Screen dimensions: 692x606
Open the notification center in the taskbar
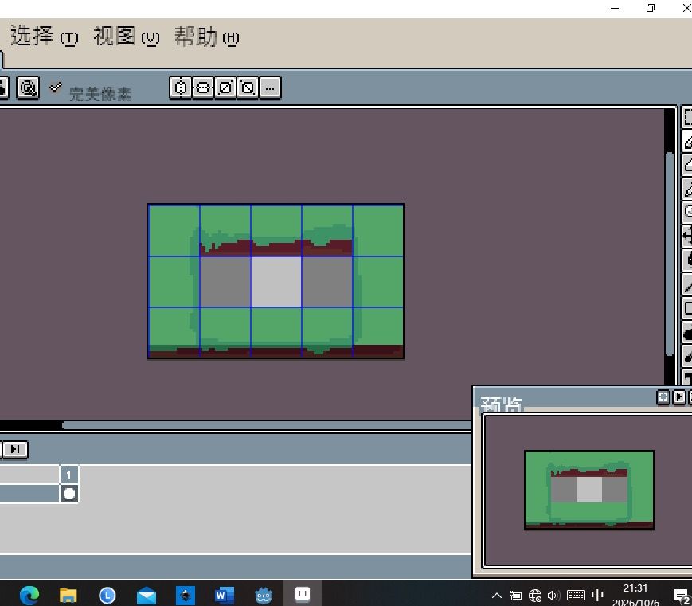tap(682, 596)
